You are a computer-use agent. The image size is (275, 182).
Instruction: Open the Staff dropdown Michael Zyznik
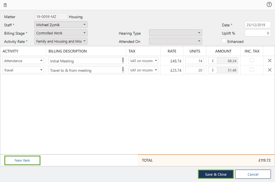pyautogui.click(x=61, y=25)
